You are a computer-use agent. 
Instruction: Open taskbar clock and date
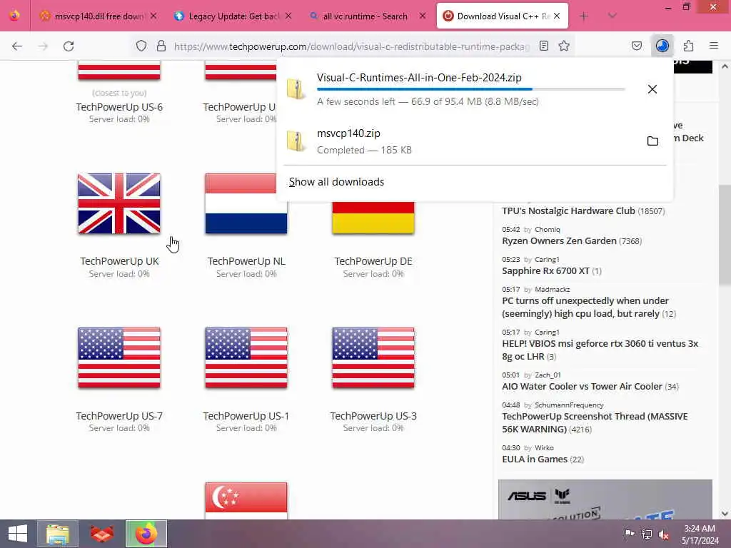pyautogui.click(x=700, y=534)
